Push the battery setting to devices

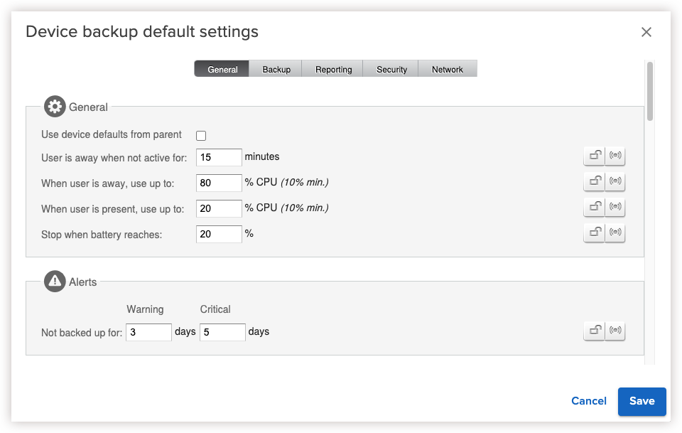[x=615, y=232]
